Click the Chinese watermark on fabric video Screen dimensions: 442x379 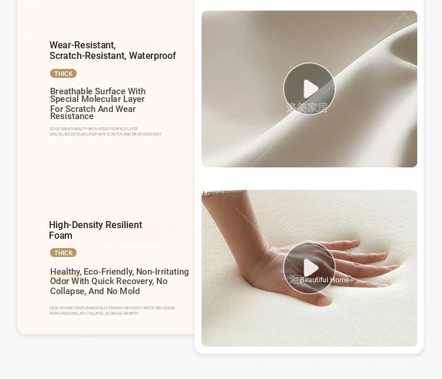[x=307, y=108]
